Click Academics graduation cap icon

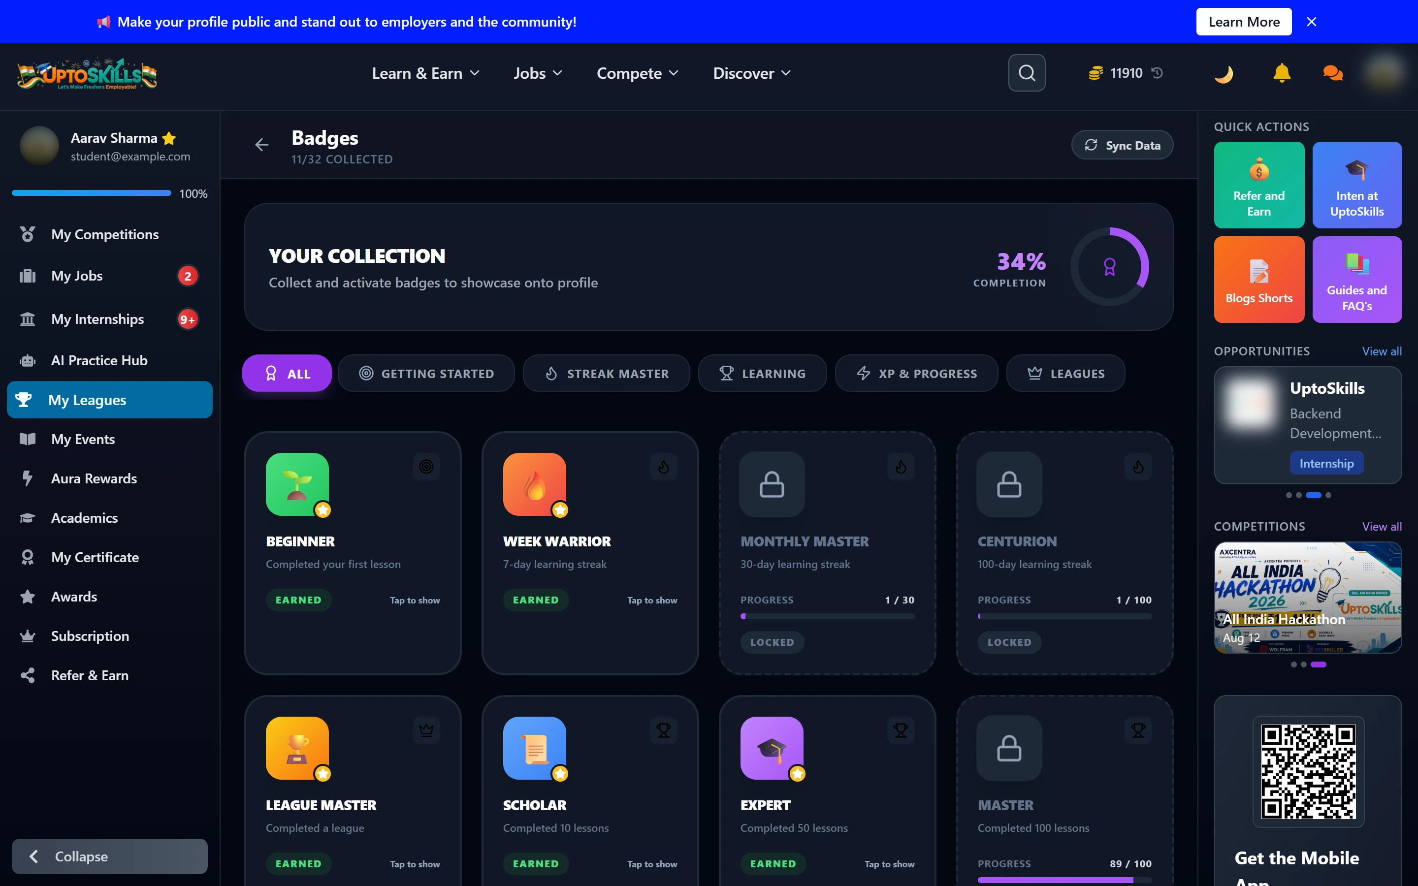(x=27, y=518)
